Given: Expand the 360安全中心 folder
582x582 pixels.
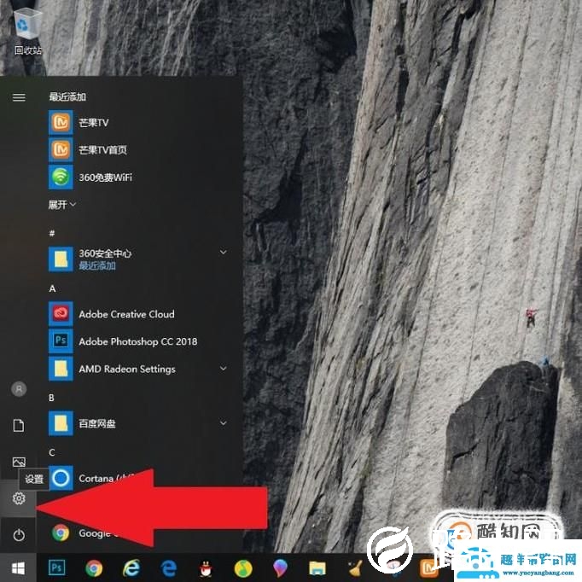Looking at the screenshot, I should [x=224, y=253].
